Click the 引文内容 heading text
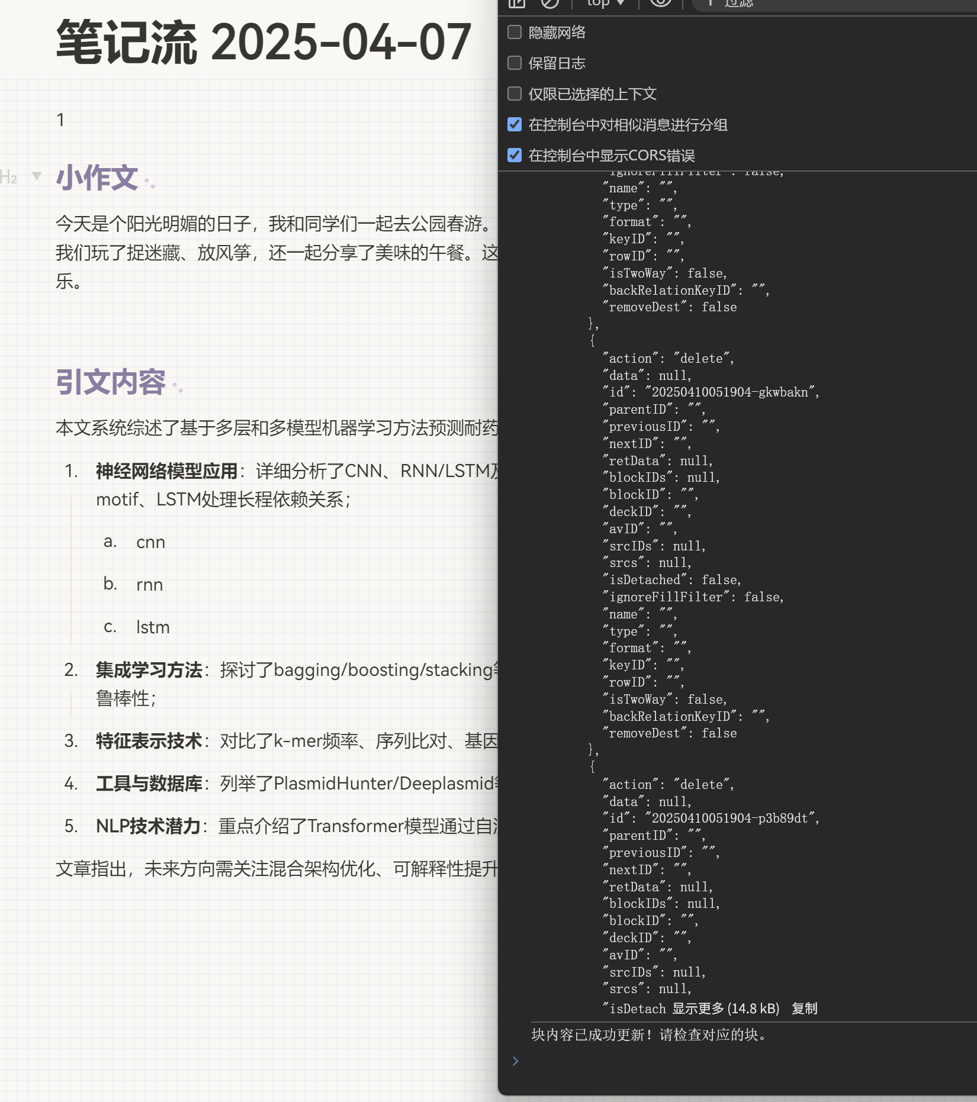977x1102 pixels. pos(111,382)
